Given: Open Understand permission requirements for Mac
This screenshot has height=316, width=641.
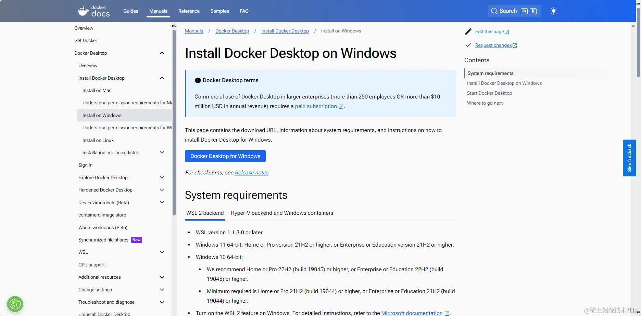Looking at the screenshot, I should pos(127,103).
